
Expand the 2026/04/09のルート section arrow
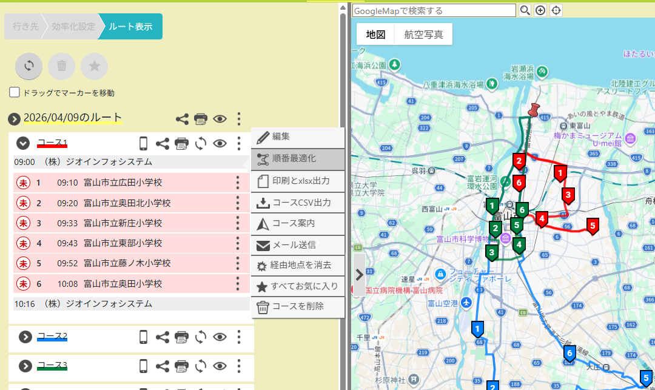click(13, 119)
